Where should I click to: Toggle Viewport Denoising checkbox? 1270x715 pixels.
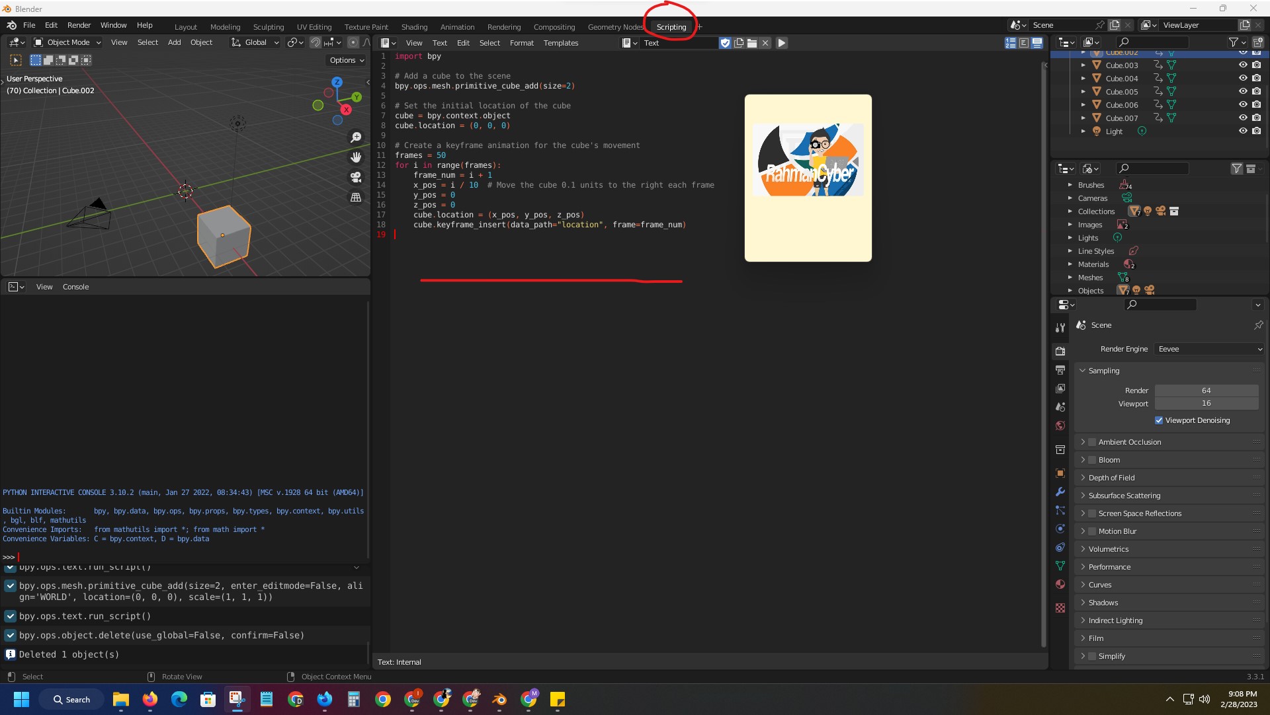(1159, 420)
